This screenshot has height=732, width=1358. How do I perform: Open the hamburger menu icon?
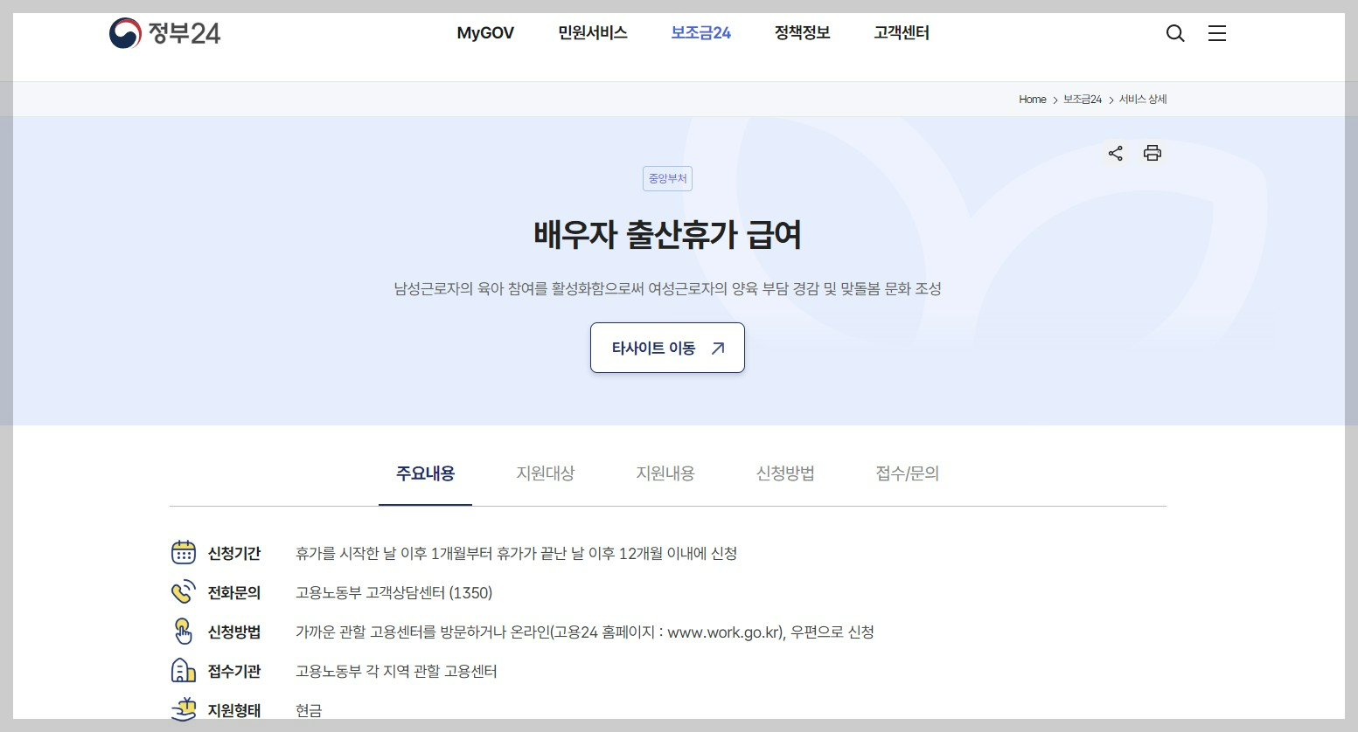(1217, 33)
